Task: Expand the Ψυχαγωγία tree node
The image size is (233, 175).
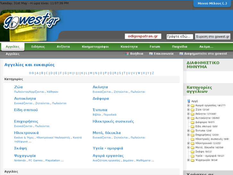Action: (188, 160)
